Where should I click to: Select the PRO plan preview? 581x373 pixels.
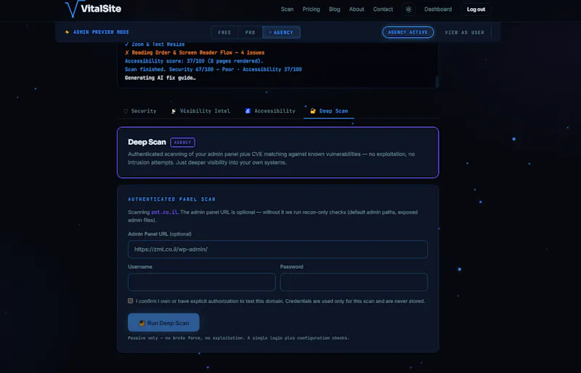tap(250, 32)
